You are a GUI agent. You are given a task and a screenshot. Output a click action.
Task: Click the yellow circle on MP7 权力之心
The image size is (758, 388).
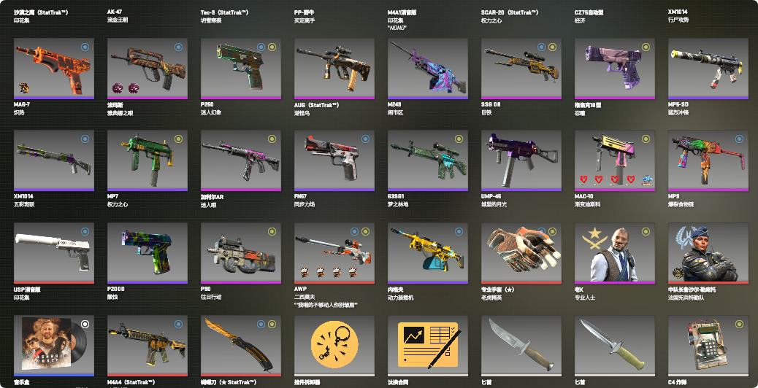(178, 139)
